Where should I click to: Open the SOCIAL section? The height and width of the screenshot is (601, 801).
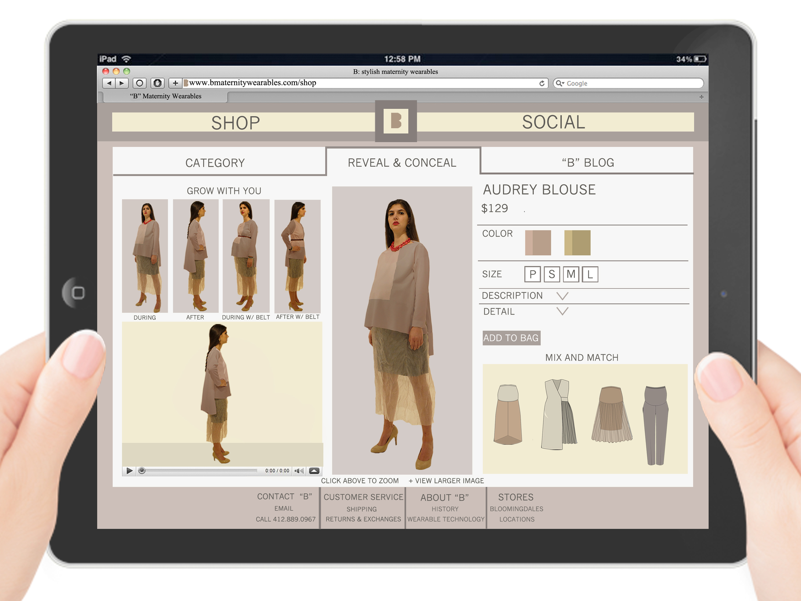[553, 122]
